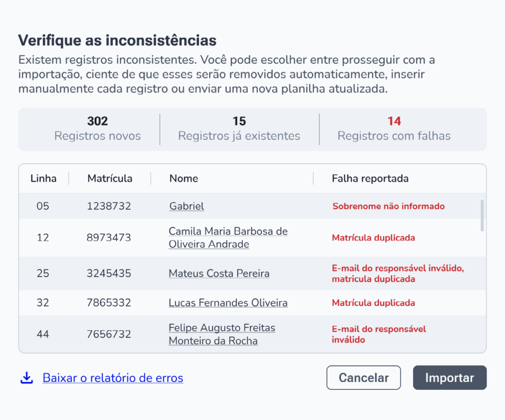Select the Falha reportada column header
505x420 pixels.
[x=370, y=178]
